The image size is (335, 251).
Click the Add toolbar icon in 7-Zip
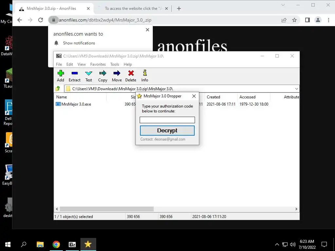click(x=61, y=76)
